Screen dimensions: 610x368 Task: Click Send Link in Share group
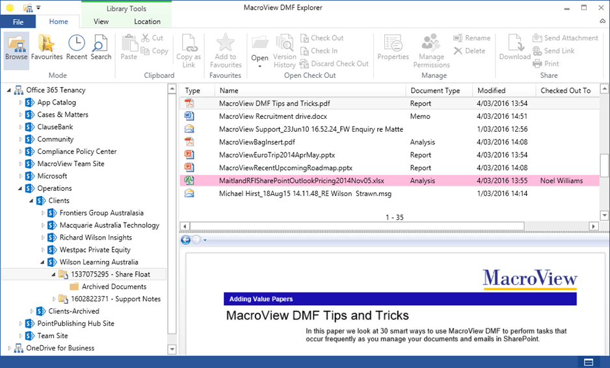(553, 51)
